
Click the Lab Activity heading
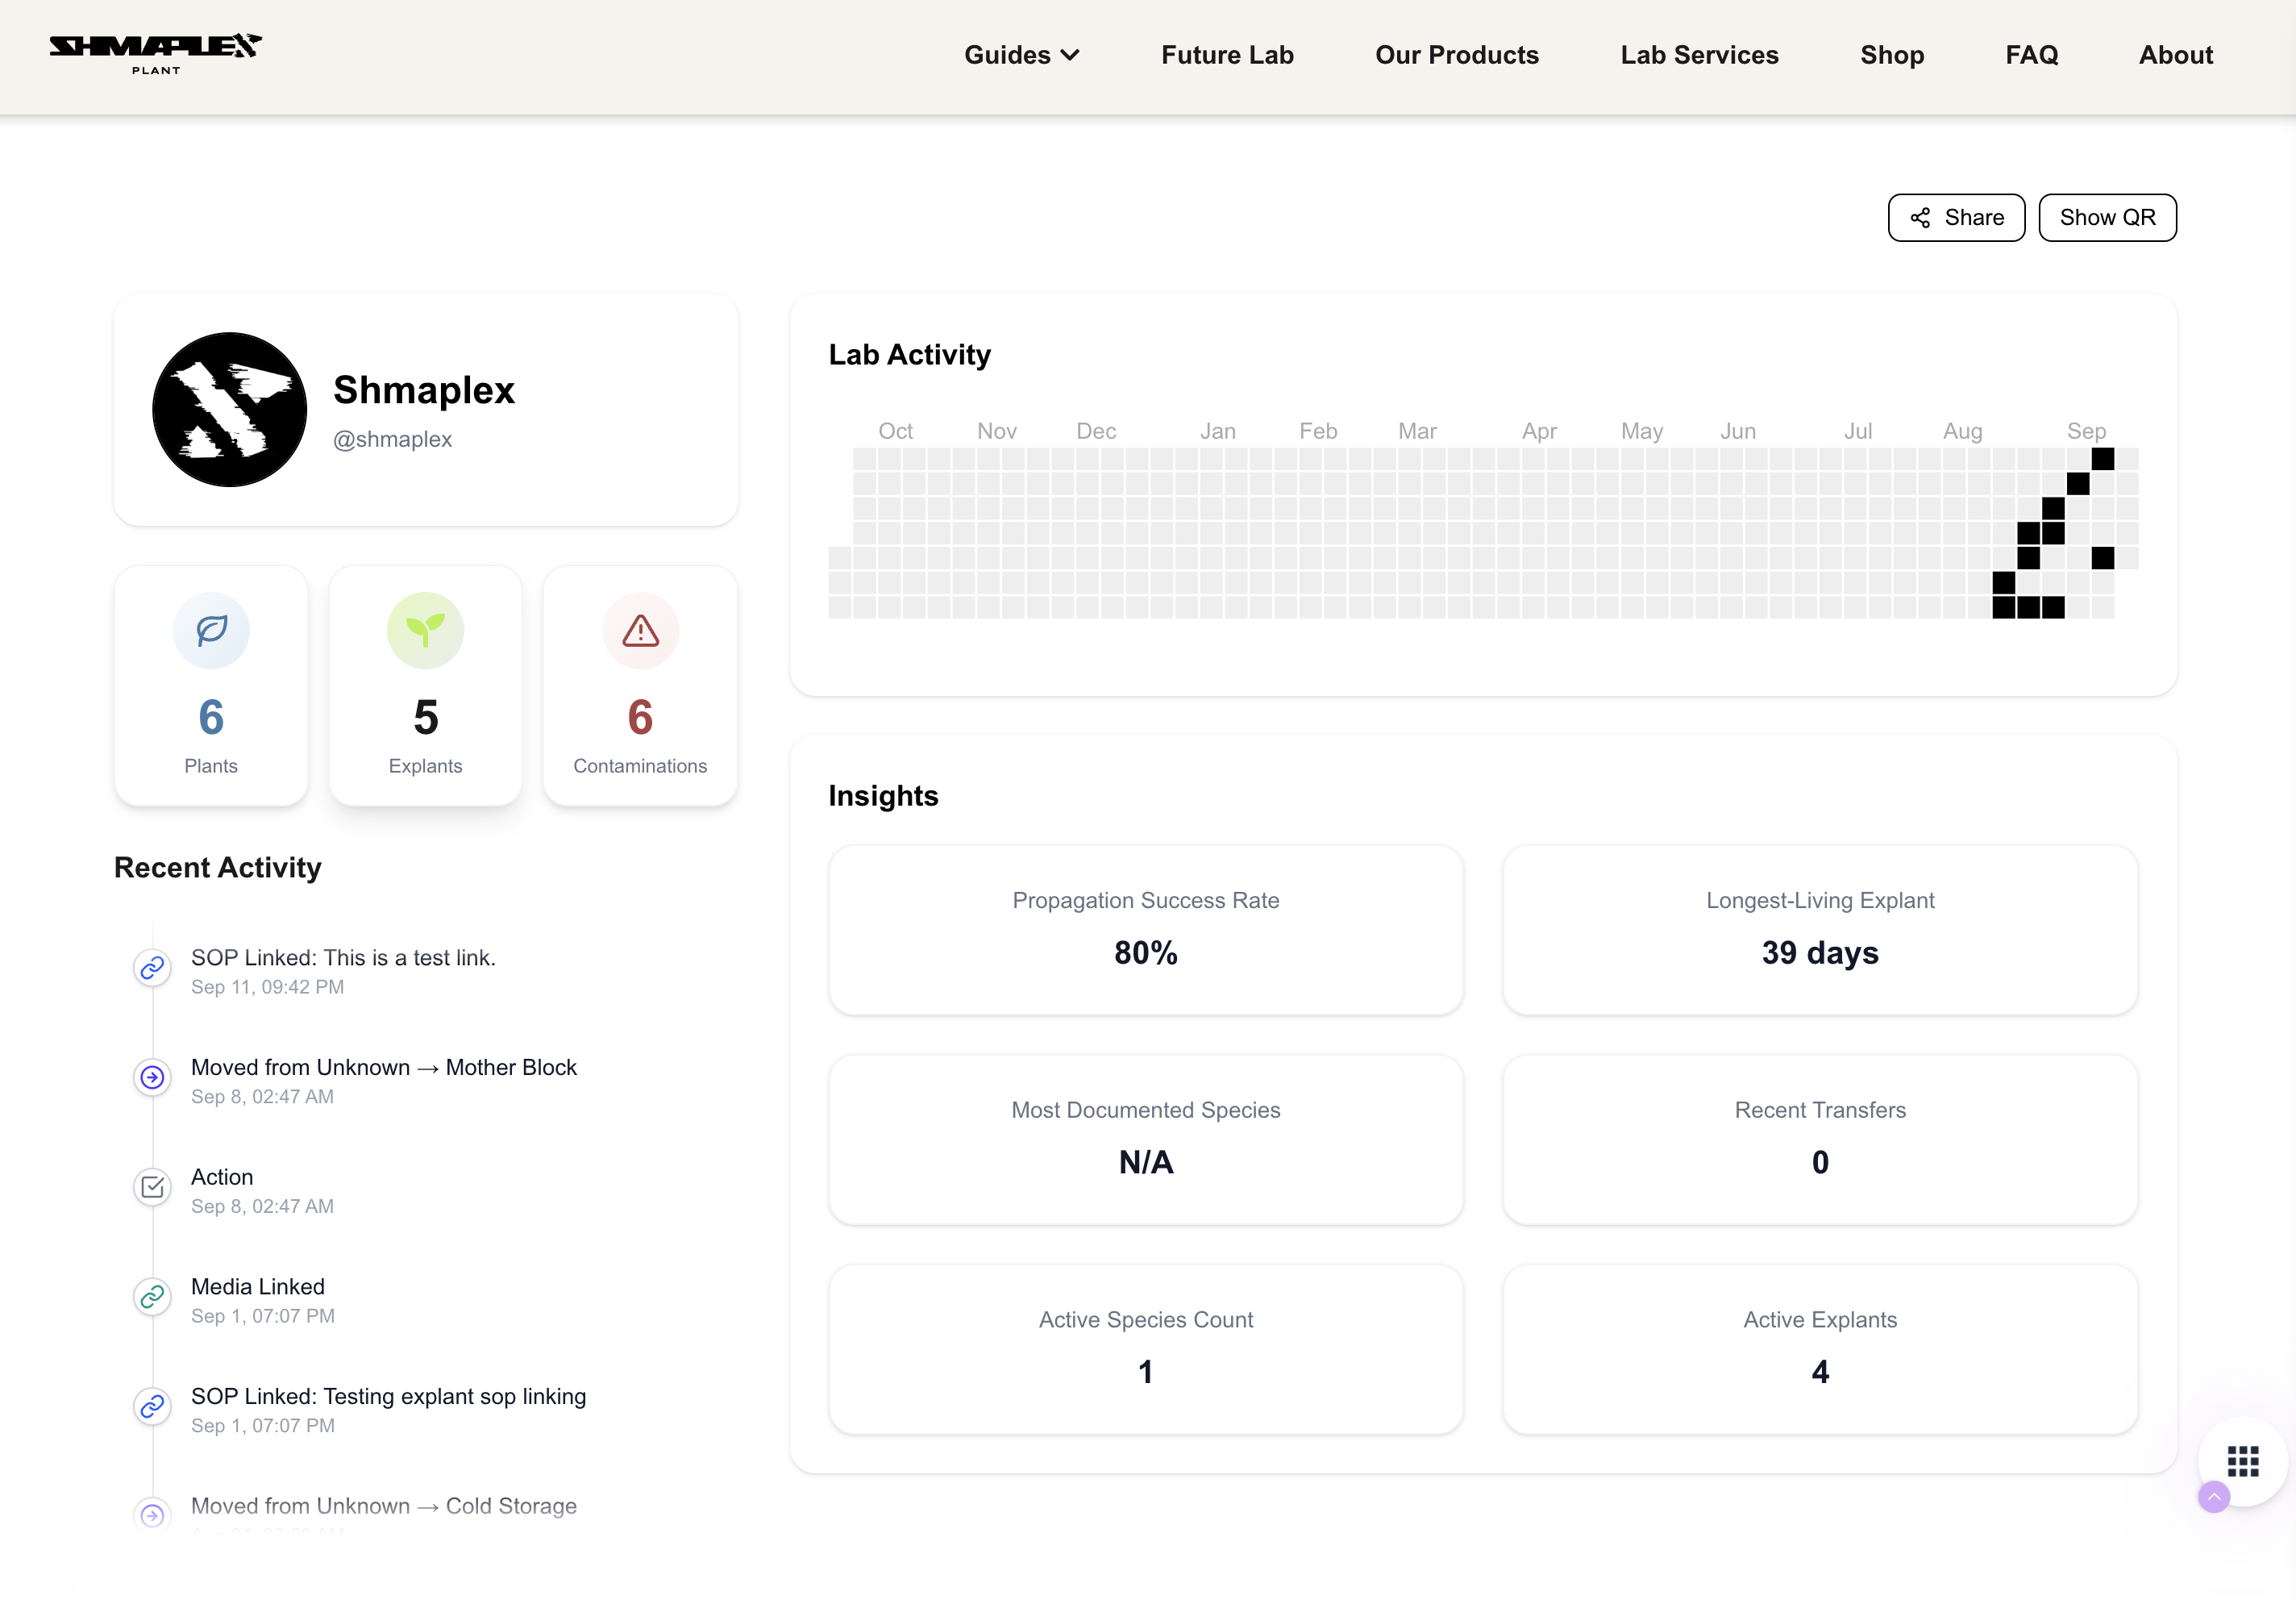(909, 354)
